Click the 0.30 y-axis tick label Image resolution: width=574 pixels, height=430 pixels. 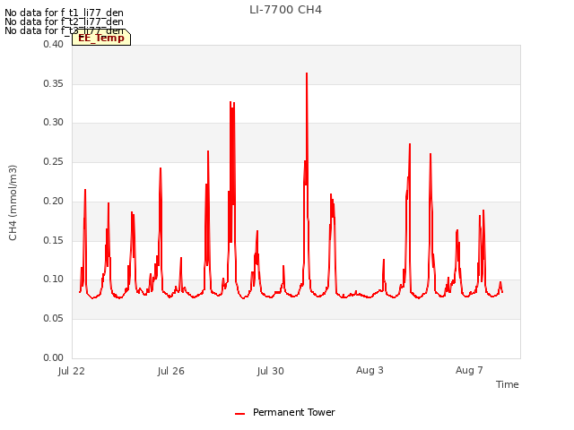pyautogui.click(x=53, y=123)
